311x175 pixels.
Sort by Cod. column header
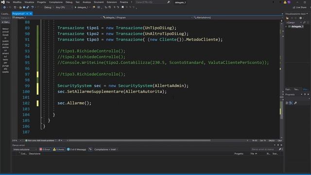click(x=24, y=154)
